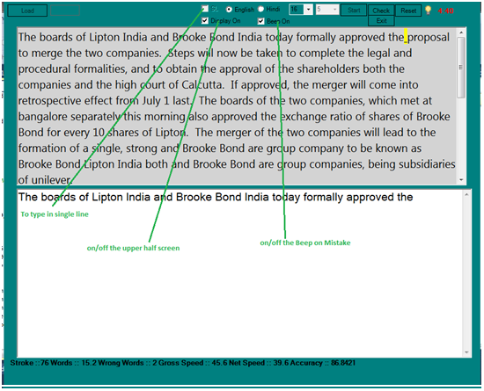
Task: Click the typing area scroll down arrow
Action: tap(466, 352)
